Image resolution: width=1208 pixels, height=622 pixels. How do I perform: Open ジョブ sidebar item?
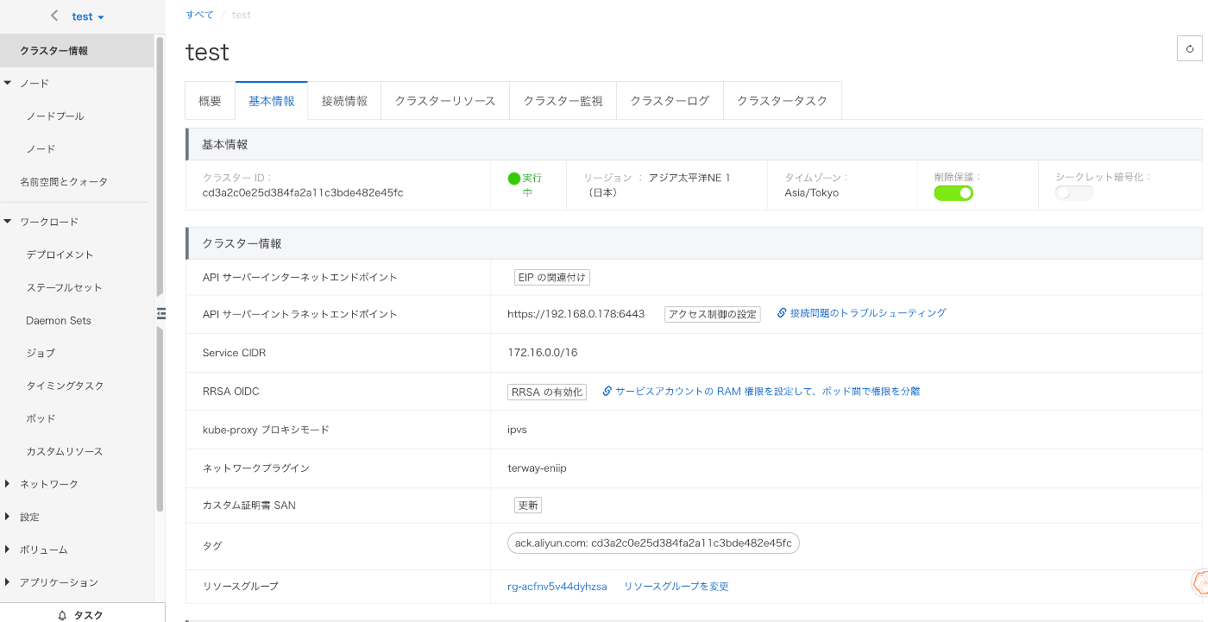(41, 353)
